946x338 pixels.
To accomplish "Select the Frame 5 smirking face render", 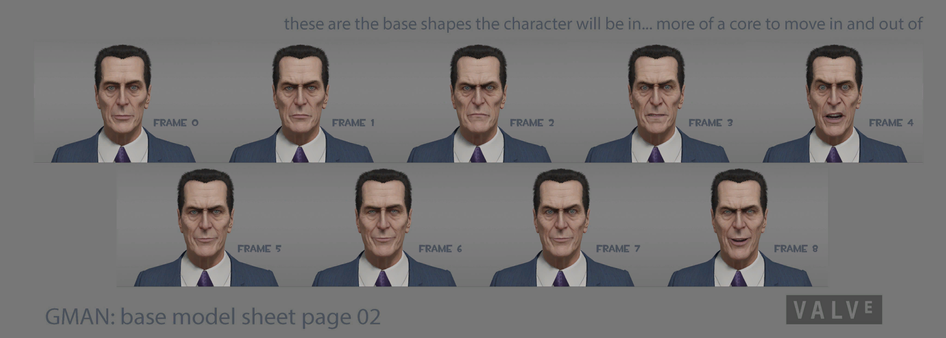I will (x=206, y=228).
